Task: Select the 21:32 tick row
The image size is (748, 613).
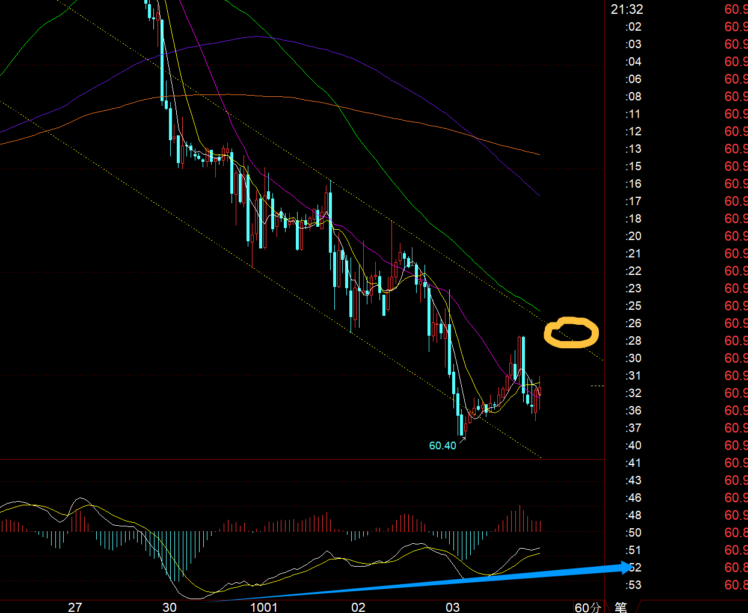Action: pyautogui.click(x=676, y=9)
